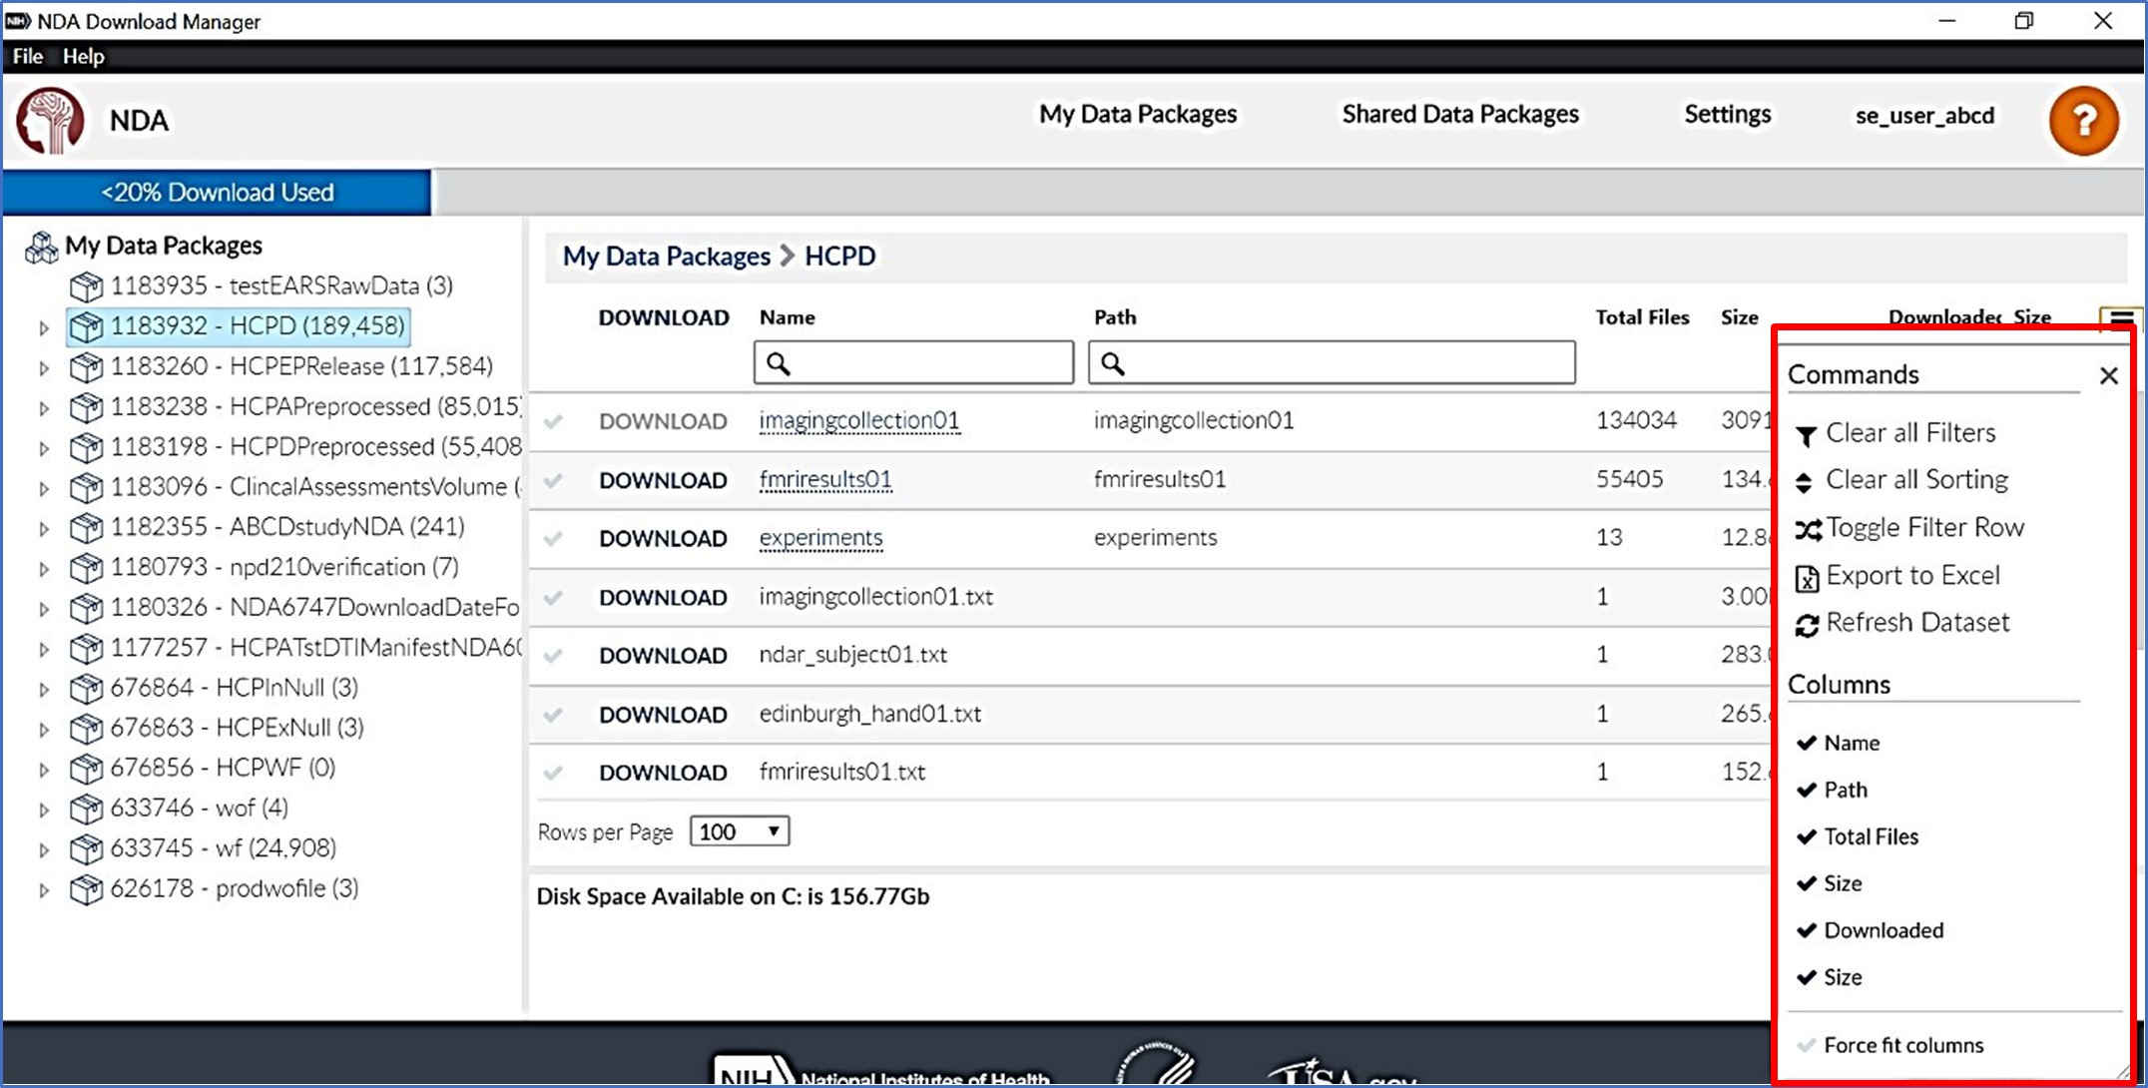Toggle the Name column checkmark
The image size is (2148, 1088).
pos(1806,743)
